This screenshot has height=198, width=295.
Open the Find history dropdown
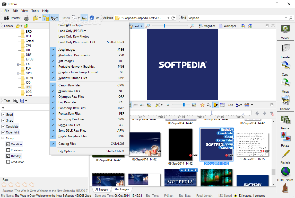(286, 18)
